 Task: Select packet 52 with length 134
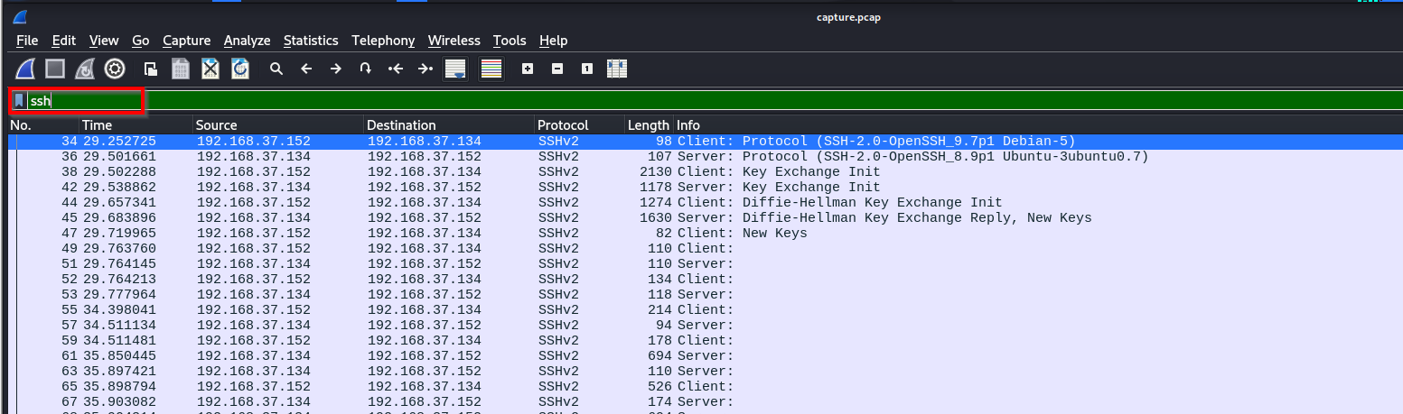(x=706, y=280)
